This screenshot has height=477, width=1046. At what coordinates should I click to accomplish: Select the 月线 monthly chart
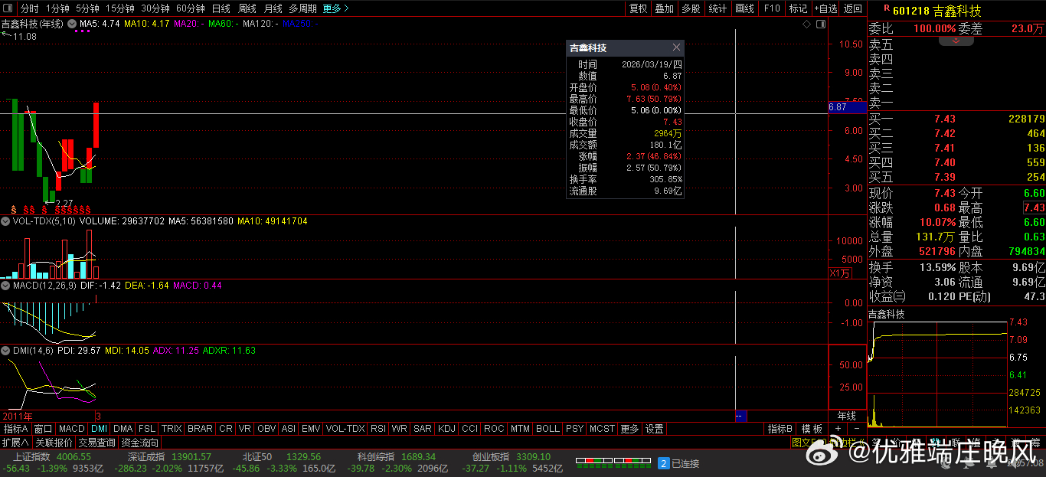pyautogui.click(x=273, y=8)
